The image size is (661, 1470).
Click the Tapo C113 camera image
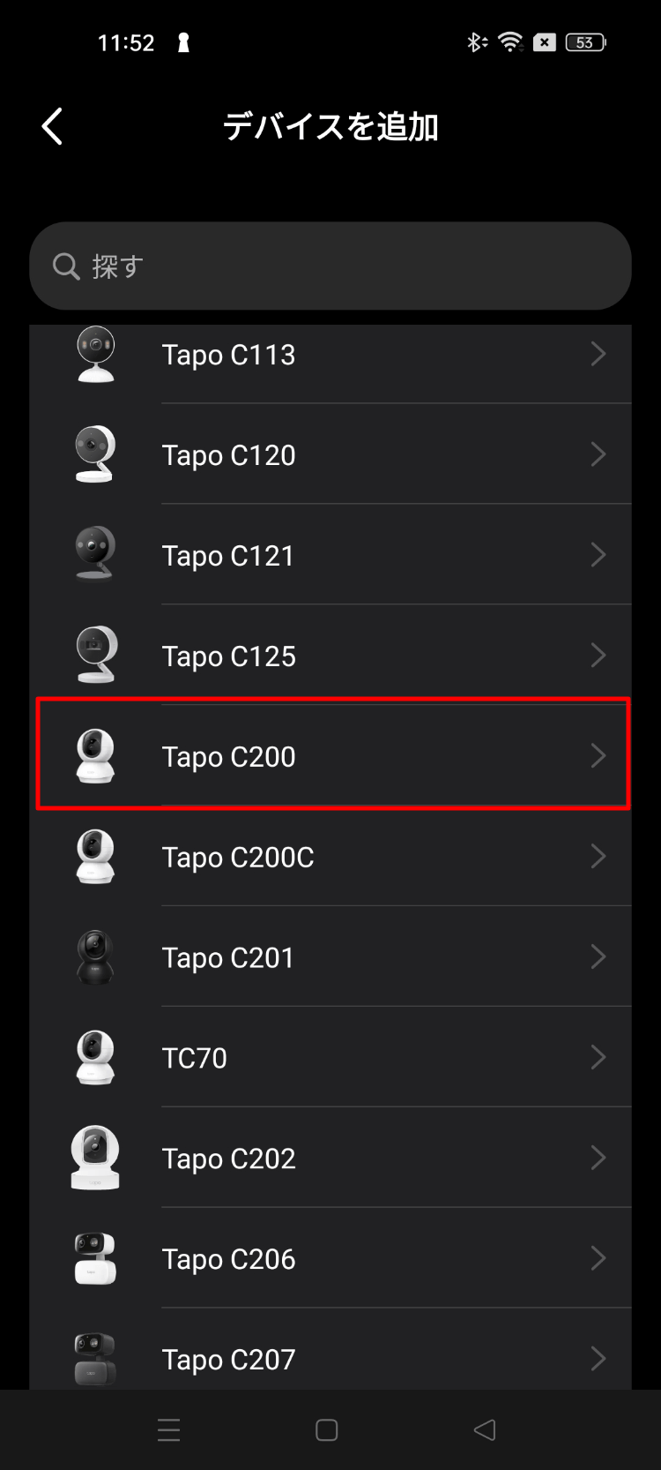(95, 355)
